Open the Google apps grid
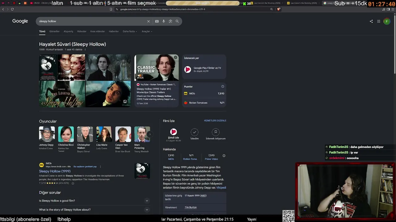The image size is (396, 222). click(x=379, y=21)
